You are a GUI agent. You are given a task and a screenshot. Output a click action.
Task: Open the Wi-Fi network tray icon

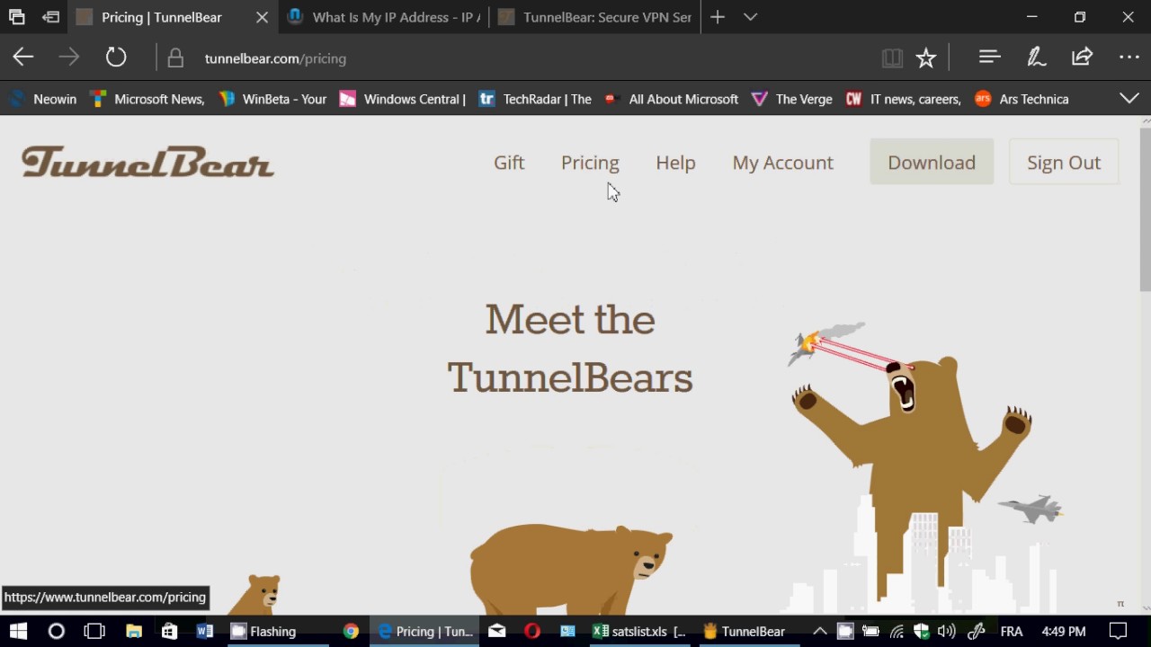click(x=897, y=631)
